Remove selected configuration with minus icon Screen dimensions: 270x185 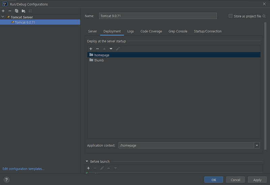coord(10,11)
